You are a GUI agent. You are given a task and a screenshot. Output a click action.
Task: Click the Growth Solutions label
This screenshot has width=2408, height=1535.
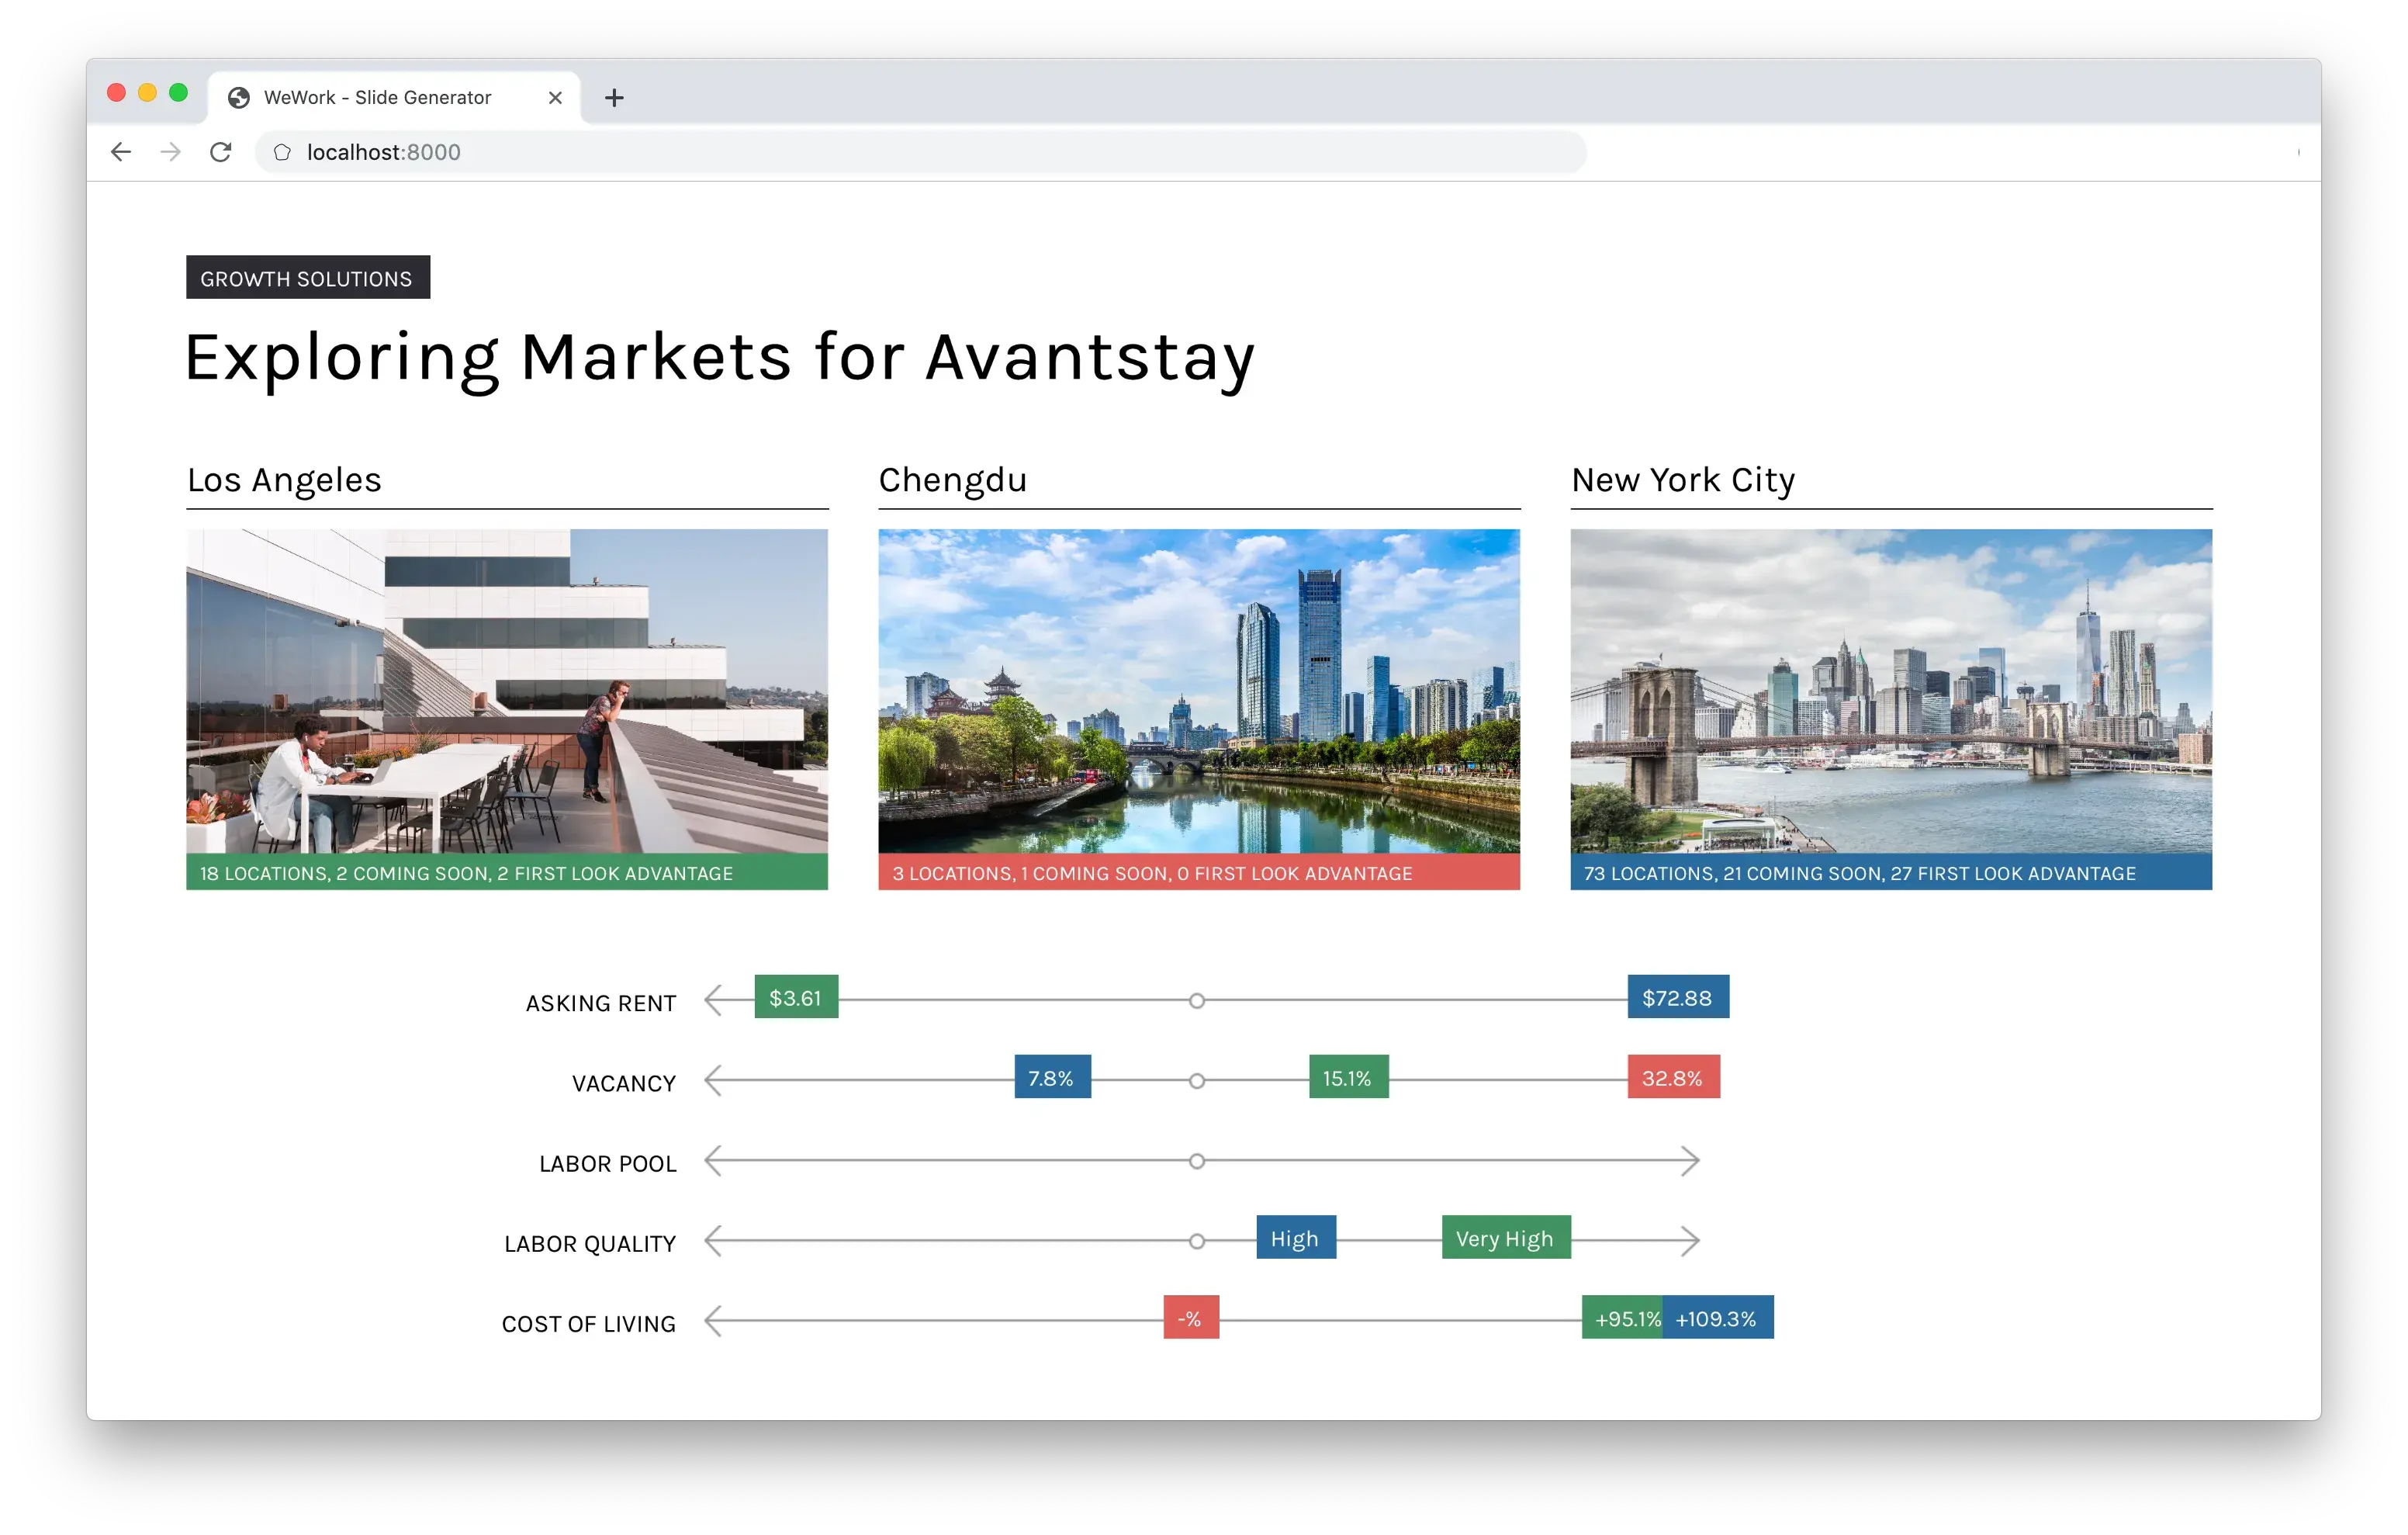307,278
